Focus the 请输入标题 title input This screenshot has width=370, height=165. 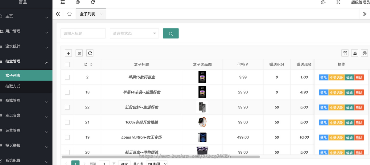coord(83,33)
